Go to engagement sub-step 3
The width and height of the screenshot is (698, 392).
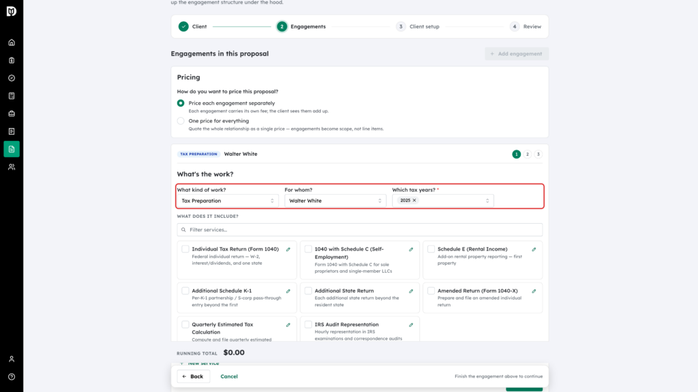point(538,154)
